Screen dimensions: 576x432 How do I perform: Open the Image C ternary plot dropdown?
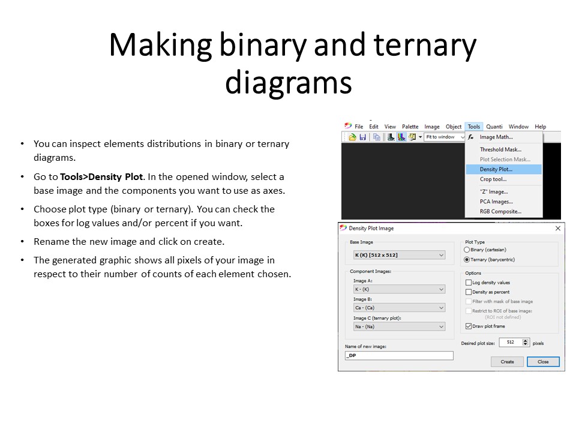(x=399, y=327)
